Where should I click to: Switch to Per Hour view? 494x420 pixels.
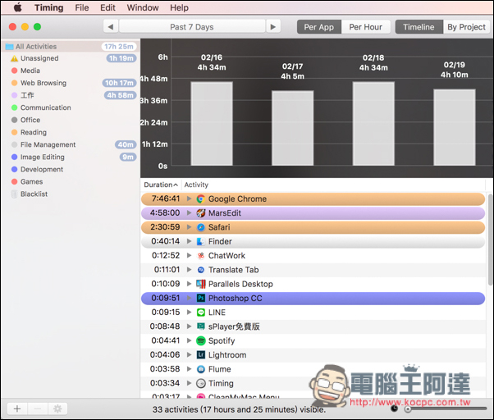coord(365,27)
